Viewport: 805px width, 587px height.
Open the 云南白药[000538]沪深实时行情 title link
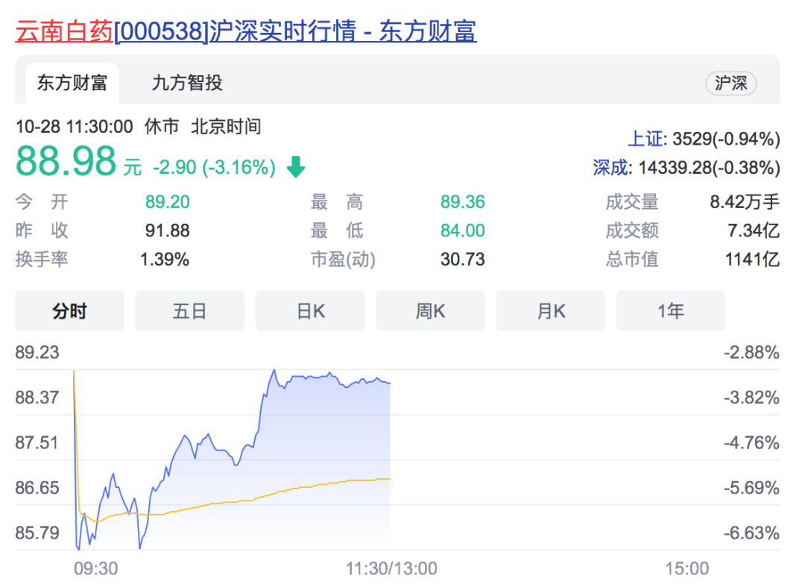246,31
